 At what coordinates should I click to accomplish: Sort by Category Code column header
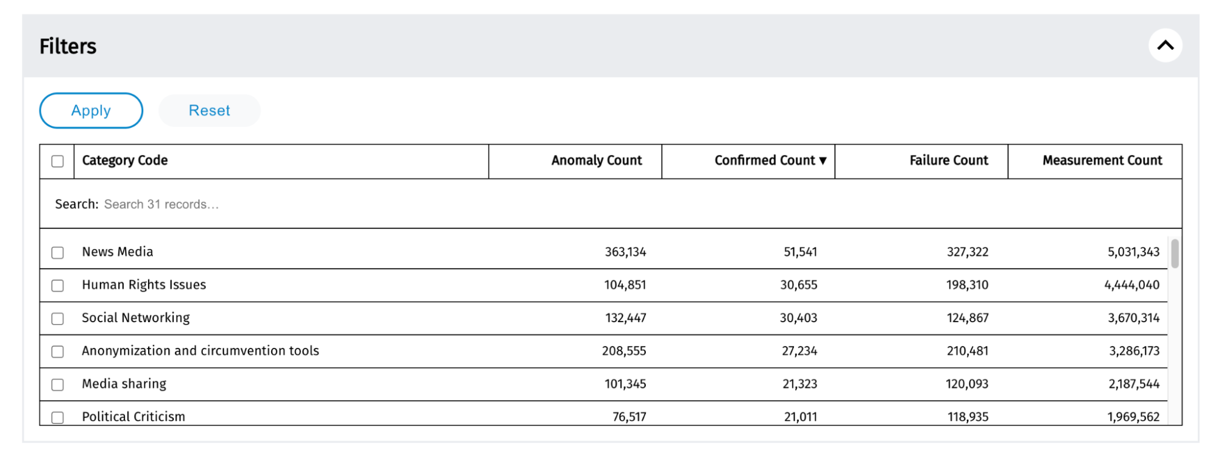[x=125, y=161]
